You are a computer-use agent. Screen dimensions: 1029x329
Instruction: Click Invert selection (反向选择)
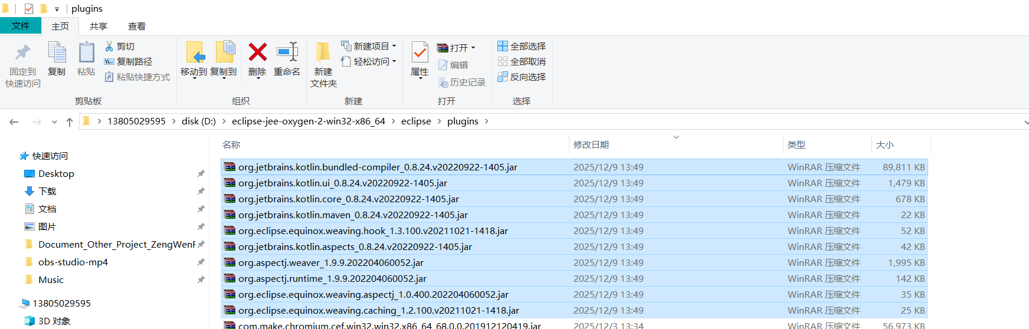522,77
